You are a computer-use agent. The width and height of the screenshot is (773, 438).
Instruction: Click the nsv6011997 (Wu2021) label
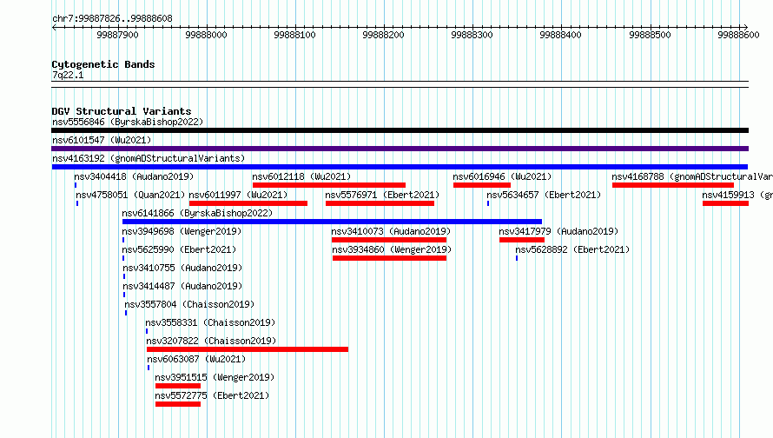238,195
